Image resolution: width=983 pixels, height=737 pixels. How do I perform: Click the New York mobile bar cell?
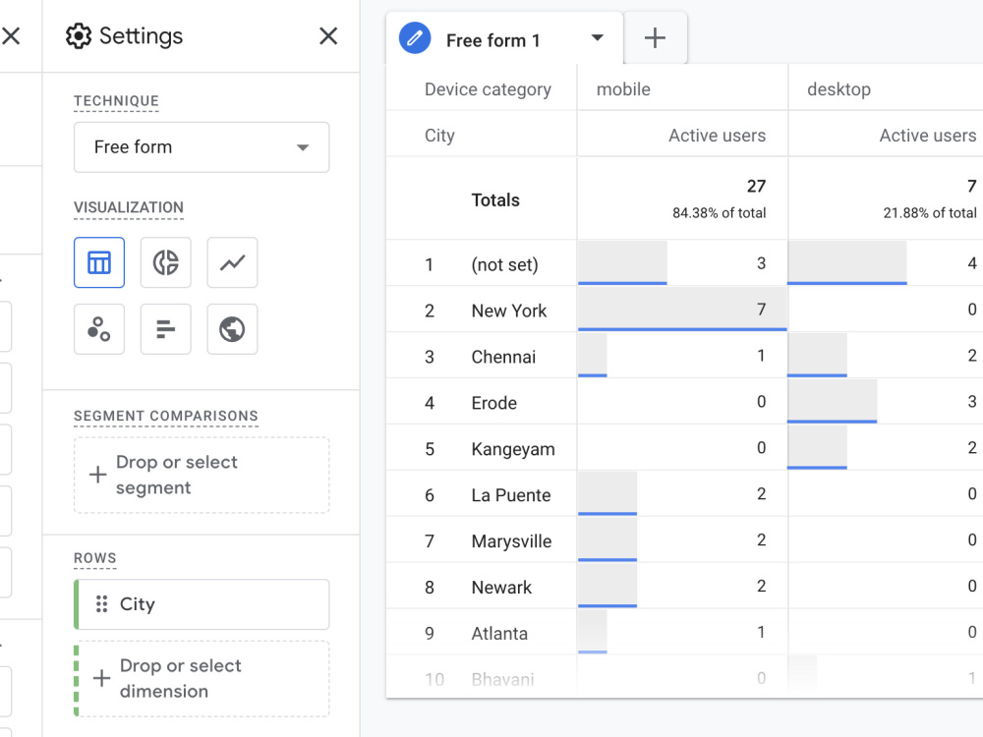[x=682, y=309]
